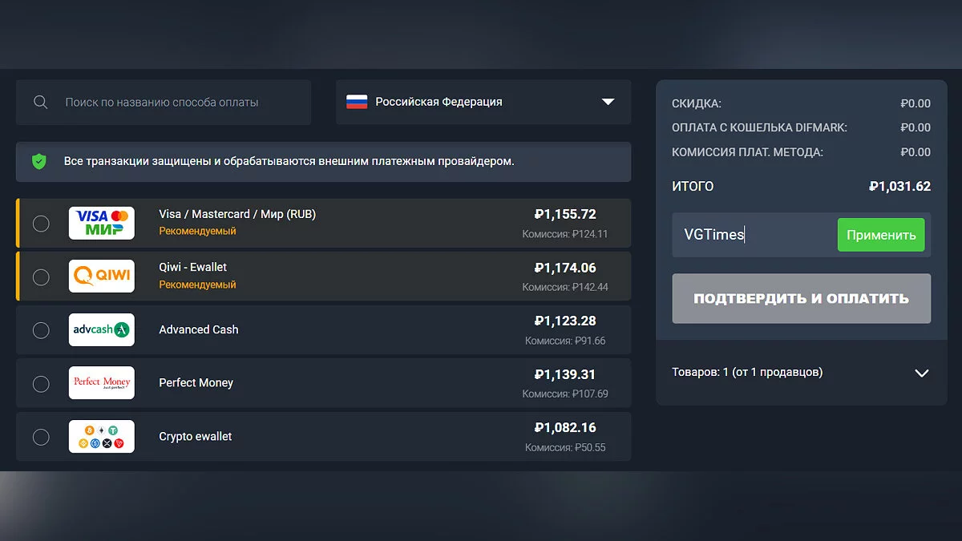Open the Российская Федерация country dropdown

tap(483, 102)
